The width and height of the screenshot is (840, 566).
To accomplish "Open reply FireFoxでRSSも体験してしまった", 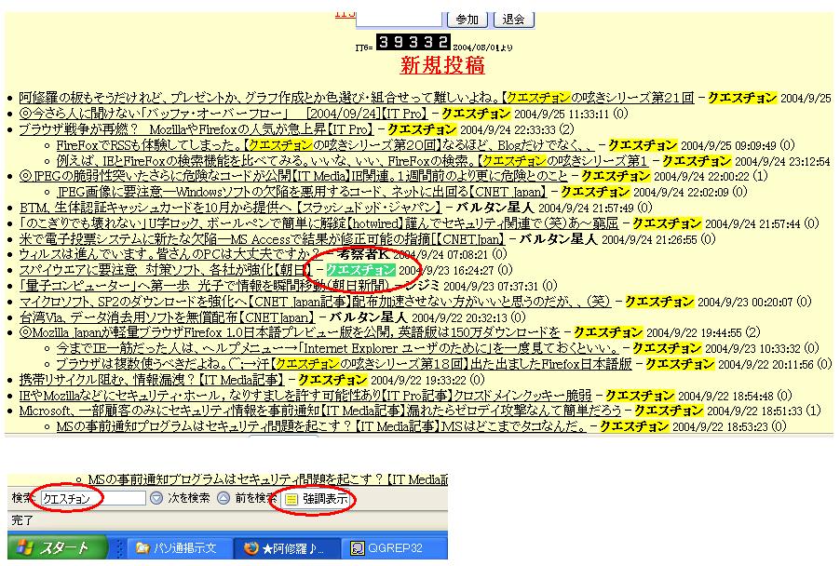I will point(325,145).
